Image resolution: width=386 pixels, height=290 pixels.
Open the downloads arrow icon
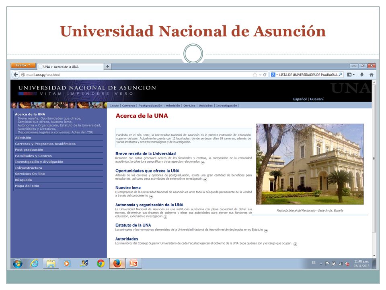click(361, 75)
